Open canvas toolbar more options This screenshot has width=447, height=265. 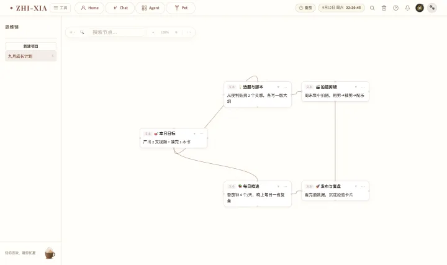[189, 32]
